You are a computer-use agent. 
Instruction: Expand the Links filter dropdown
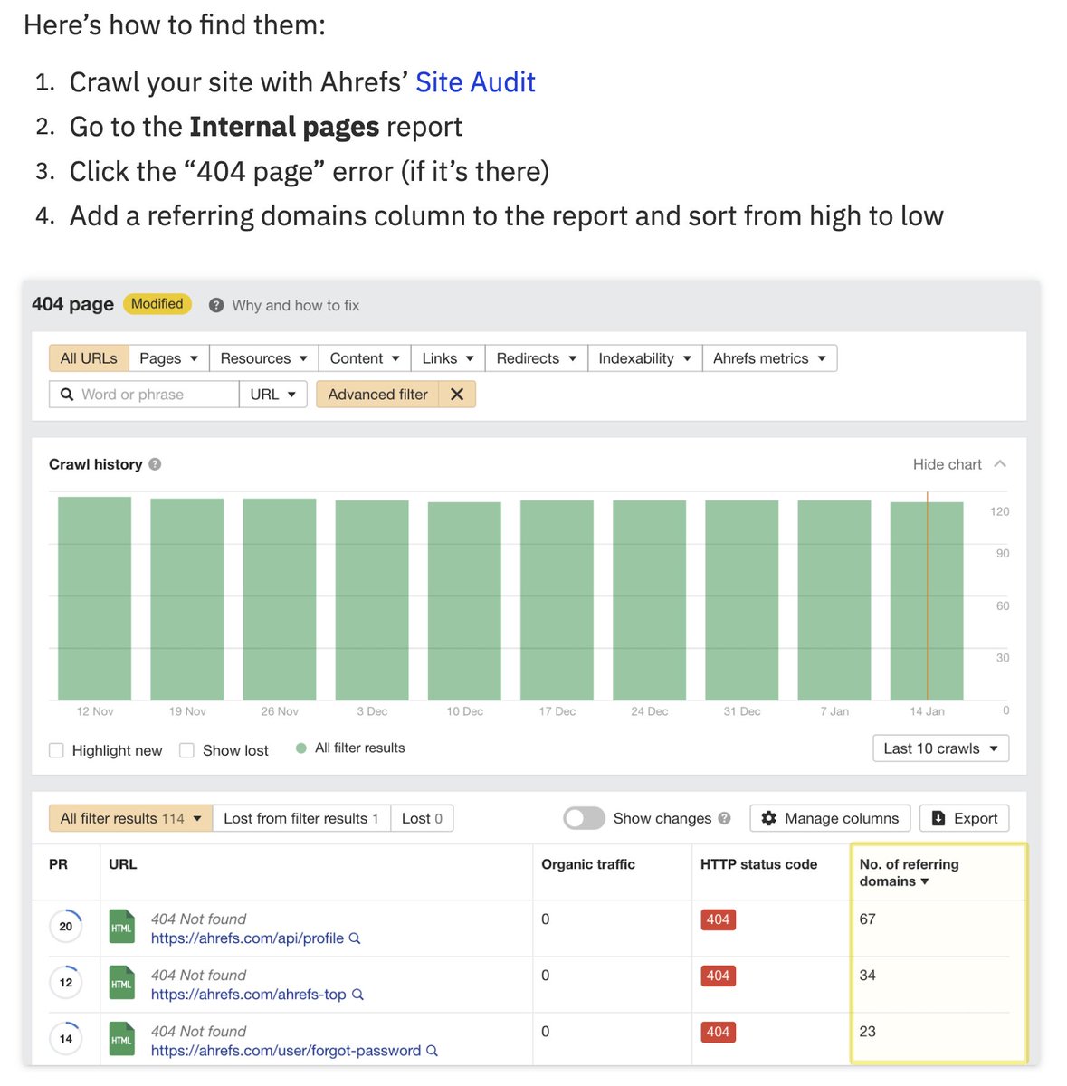(x=448, y=358)
